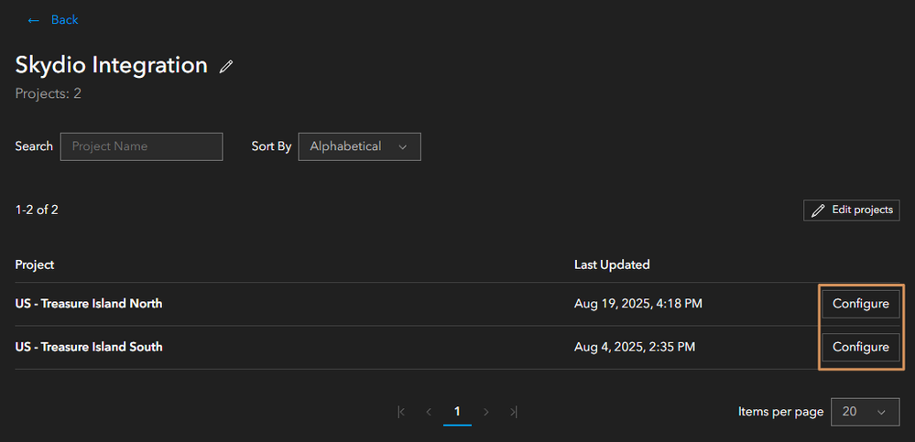Go to previous page arrow

(429, 412)
